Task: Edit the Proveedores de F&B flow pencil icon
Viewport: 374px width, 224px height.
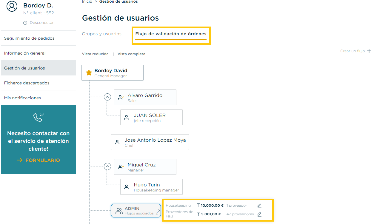Action: point(259,214)
